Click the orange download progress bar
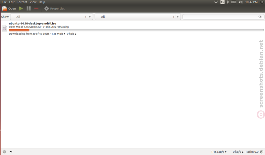Viewport: 265px width, 155px height. tap(19, 30)
